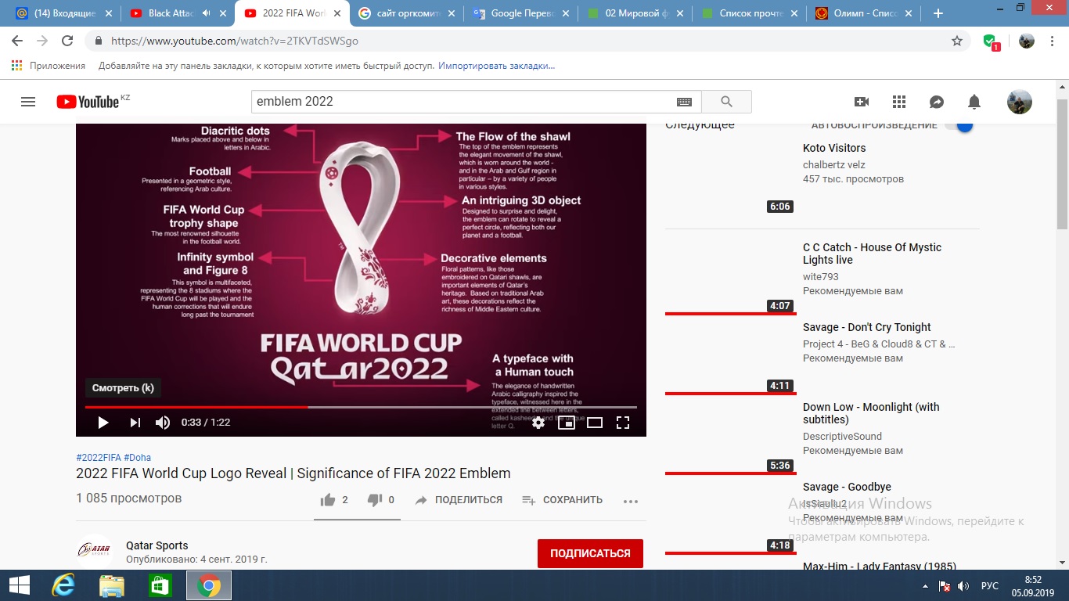Open C C Catch House Of Mystic Lights video
The height and width of the screenshot is (601, 1069).
(872, 254)
